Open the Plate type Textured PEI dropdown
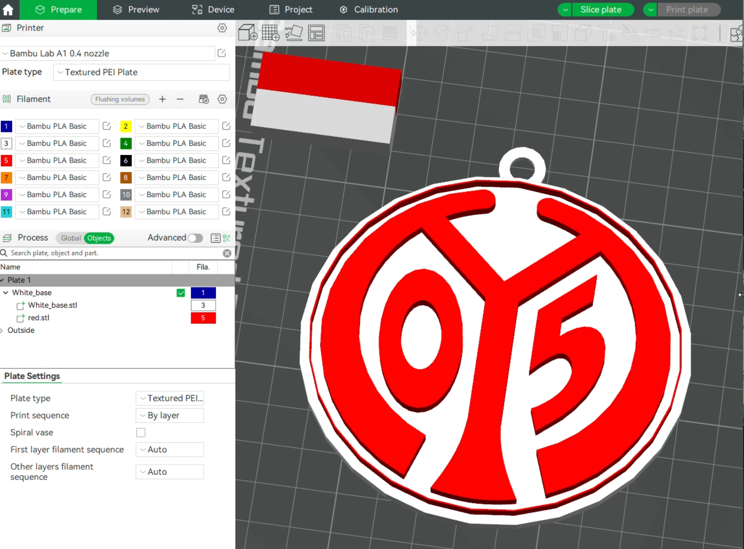The height and width of the screenshot is (549, 744). pyautogui.click(x=141, y=72)
